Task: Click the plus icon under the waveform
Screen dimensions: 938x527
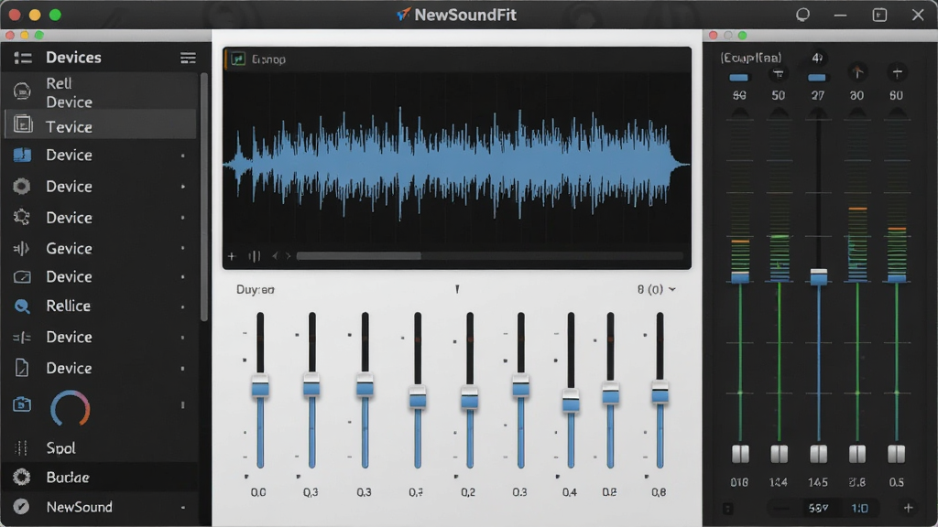Action: click(x=232, y=256)
